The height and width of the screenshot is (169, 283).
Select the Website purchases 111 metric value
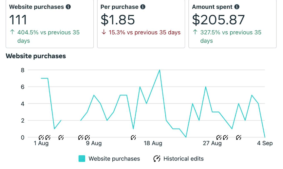(18, 20)
